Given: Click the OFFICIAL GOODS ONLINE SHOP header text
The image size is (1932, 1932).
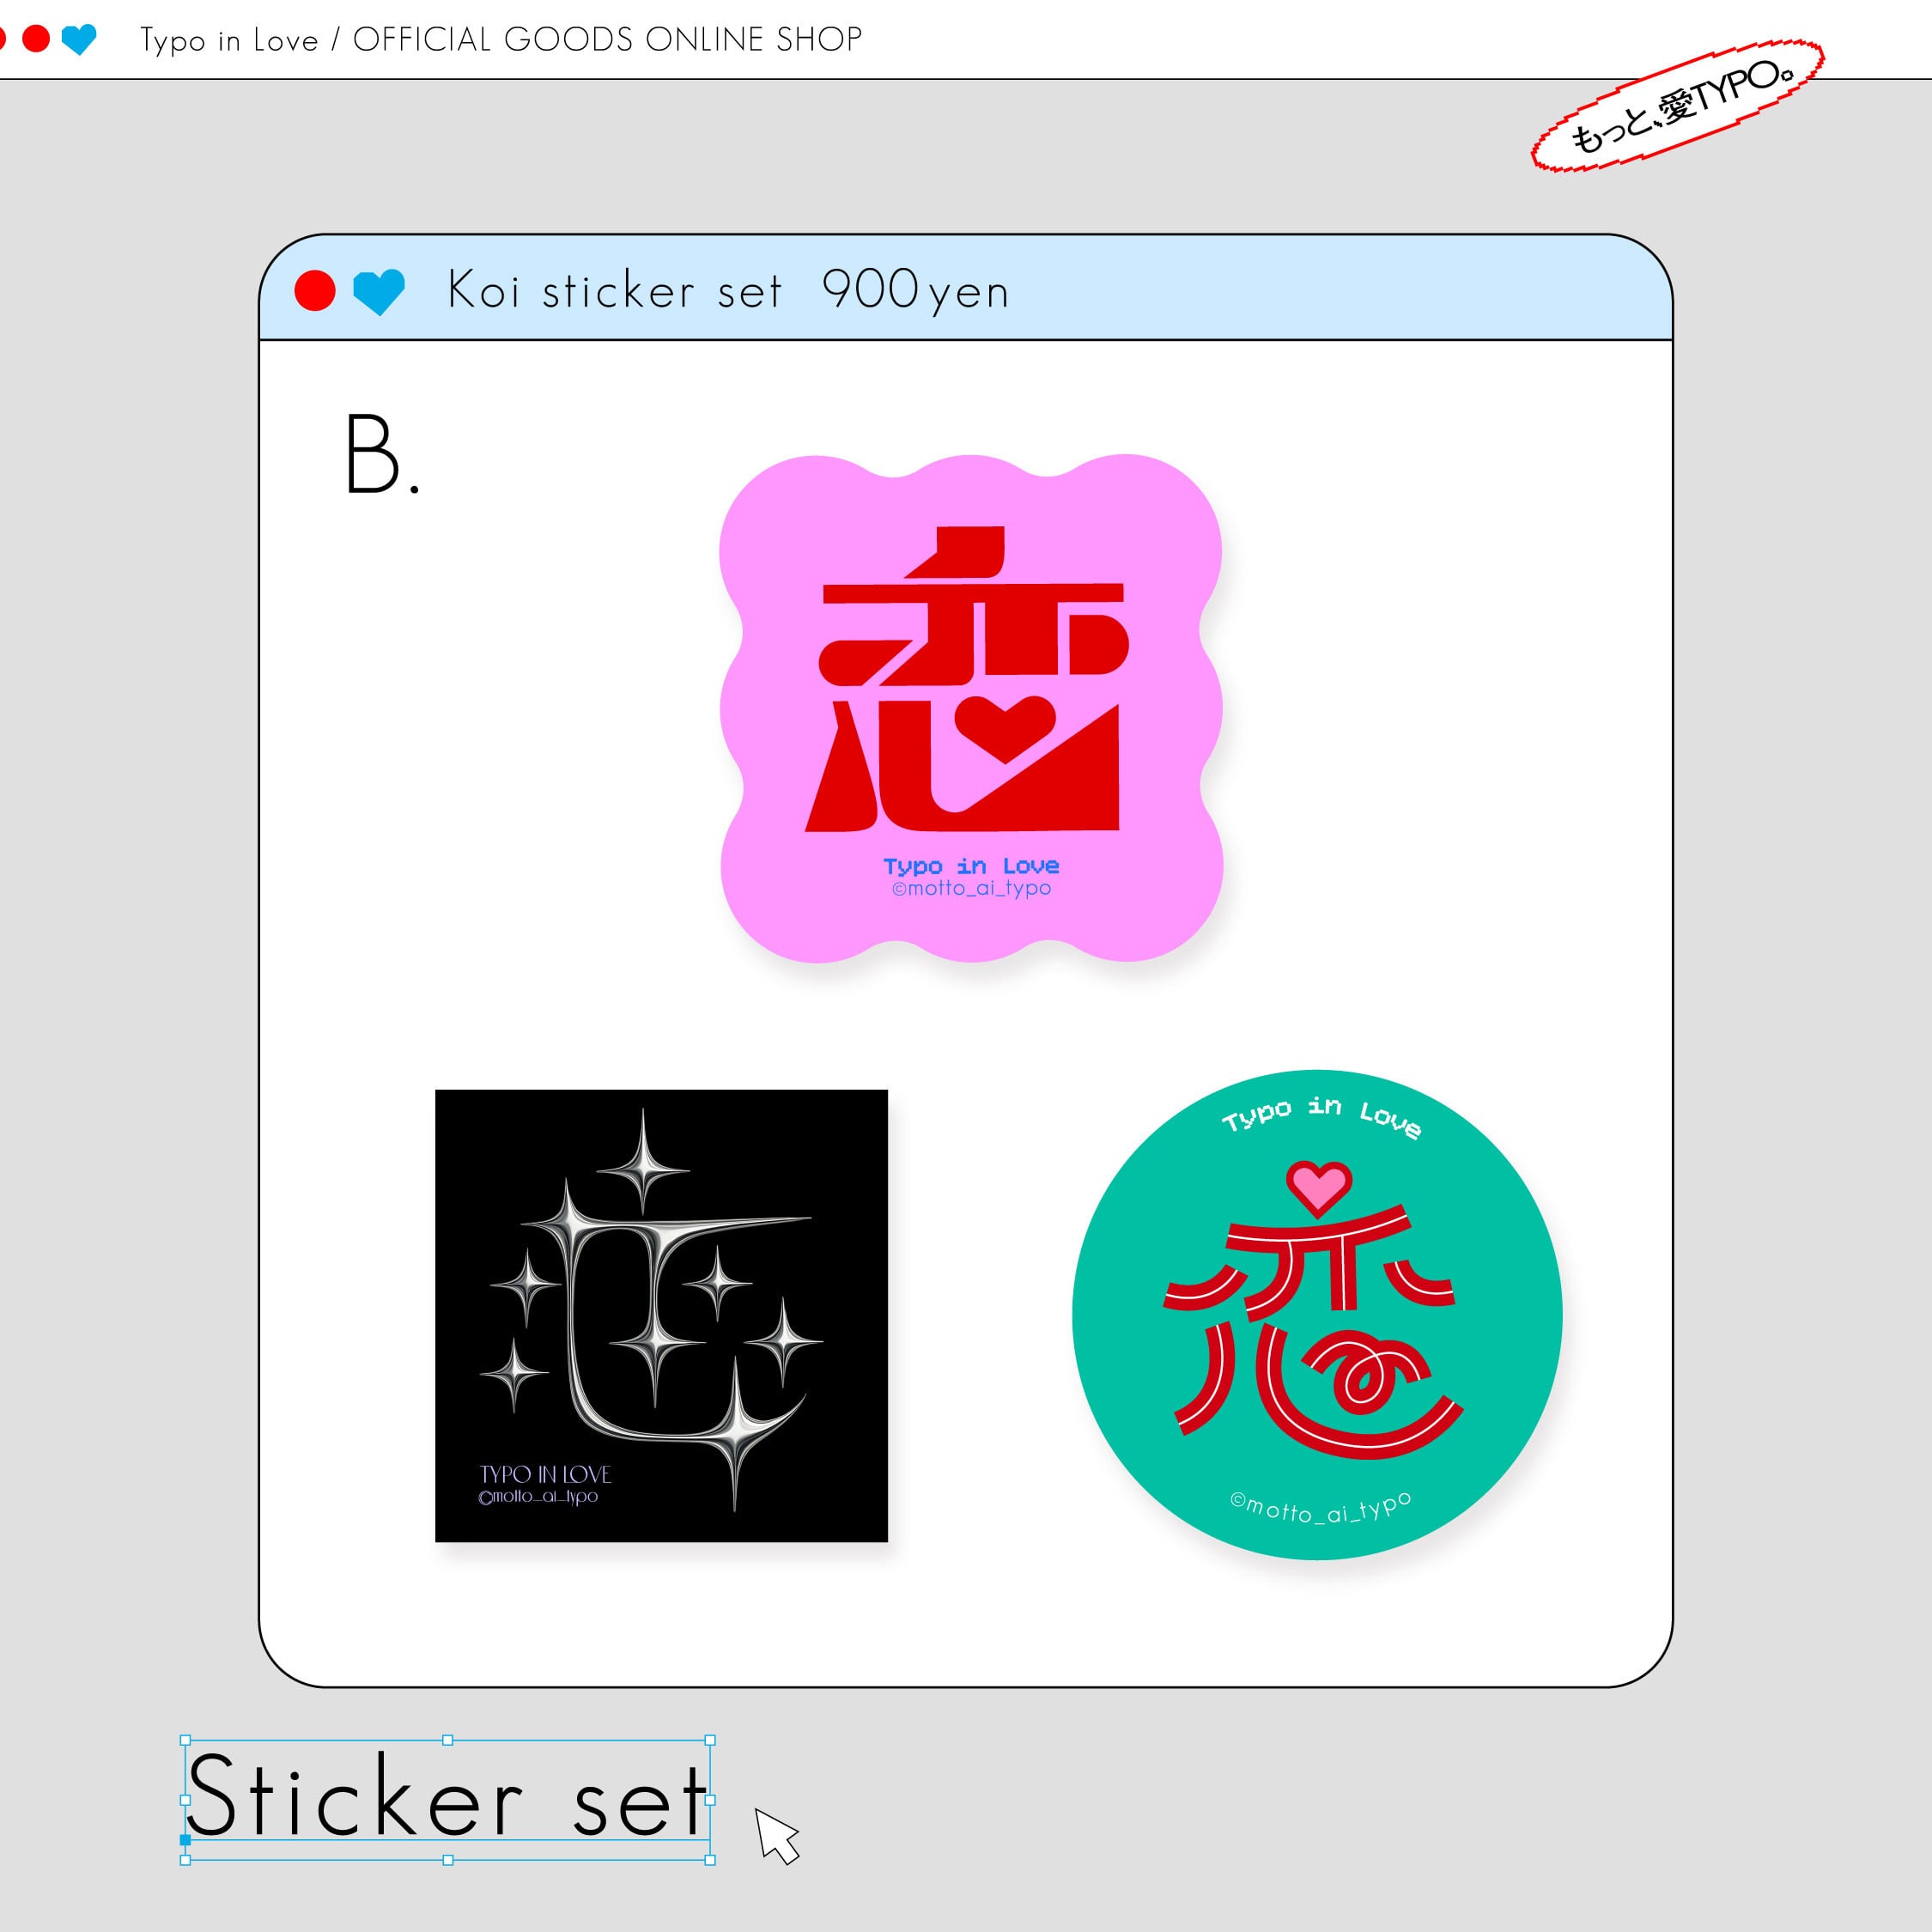Looking at the screenshot, I should tap(607, 39).
